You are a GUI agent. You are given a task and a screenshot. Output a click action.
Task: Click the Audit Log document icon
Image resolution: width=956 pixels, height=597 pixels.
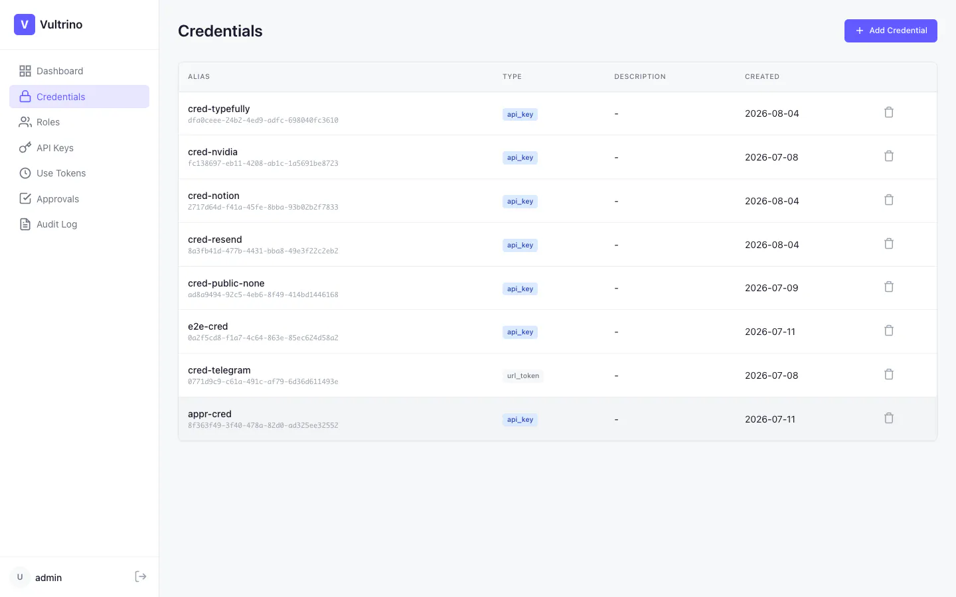coord(25,224)
